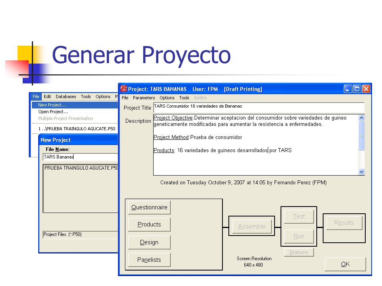Viewport: 382px width, 286px height.
Task: Open Options menu in Project window
Action: click(167, 98)
